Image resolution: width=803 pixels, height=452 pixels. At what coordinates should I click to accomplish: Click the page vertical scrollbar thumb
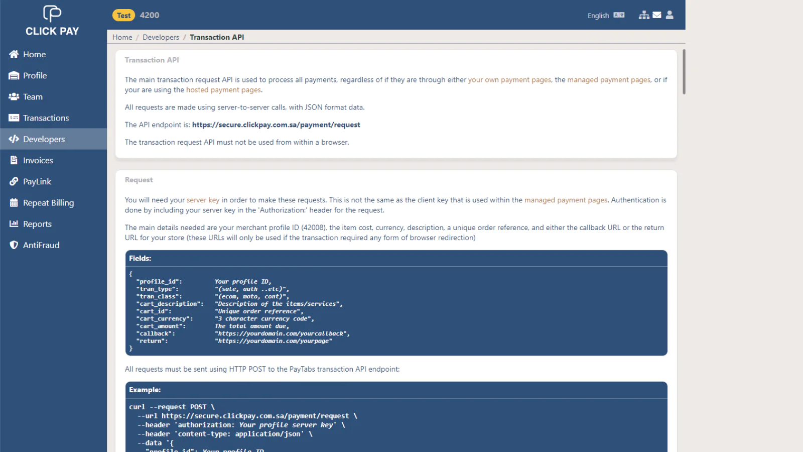pos(684,72)
